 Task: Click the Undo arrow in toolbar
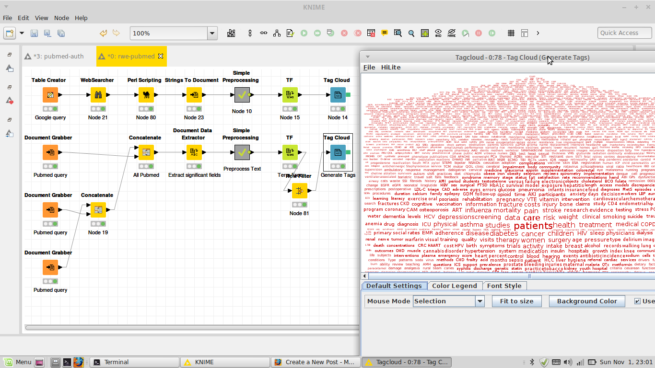click(x=103, y=33)
